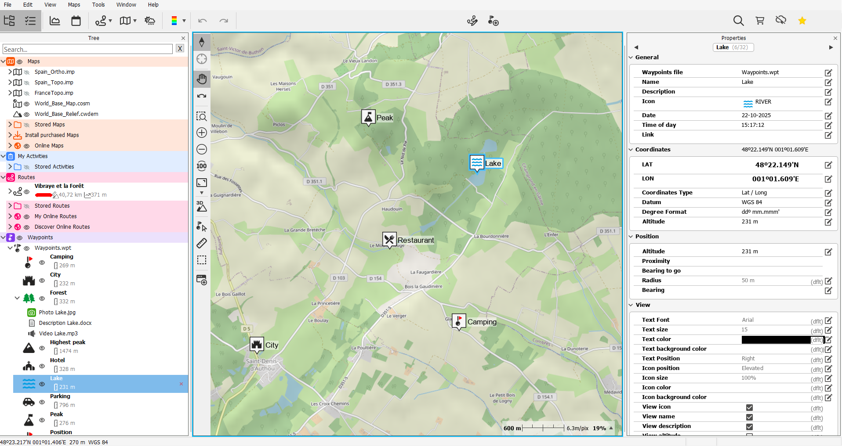Collapse the Waypoints.wpt file node
The image size is (842, 446).
(x=10, y=248)
